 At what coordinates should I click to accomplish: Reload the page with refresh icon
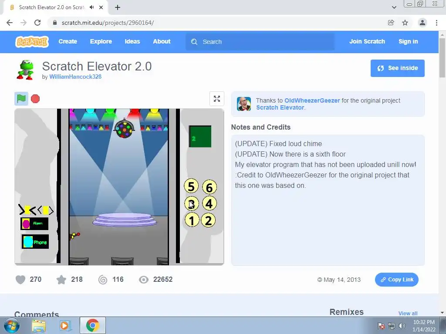click(x=37, y=23)
